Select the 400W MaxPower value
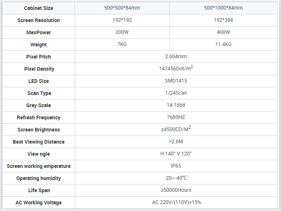The height and width of the screenshot is (211, 281). (223, 32)
